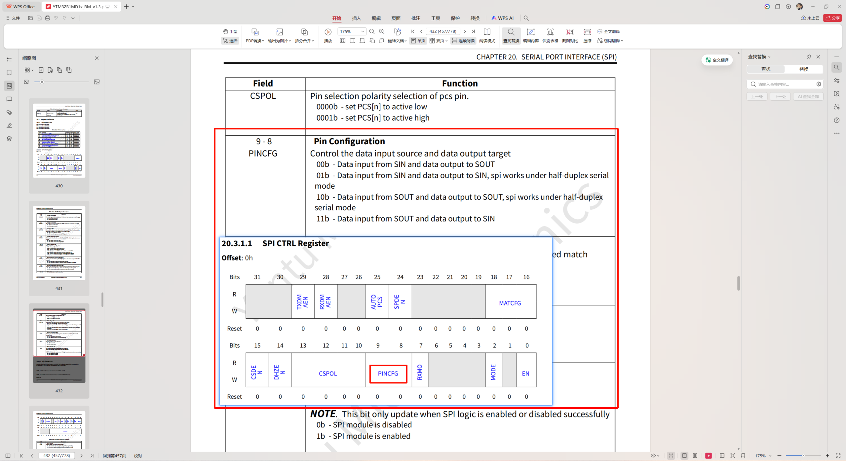Go to last page in ribbon navigation

tap(473, 31)
